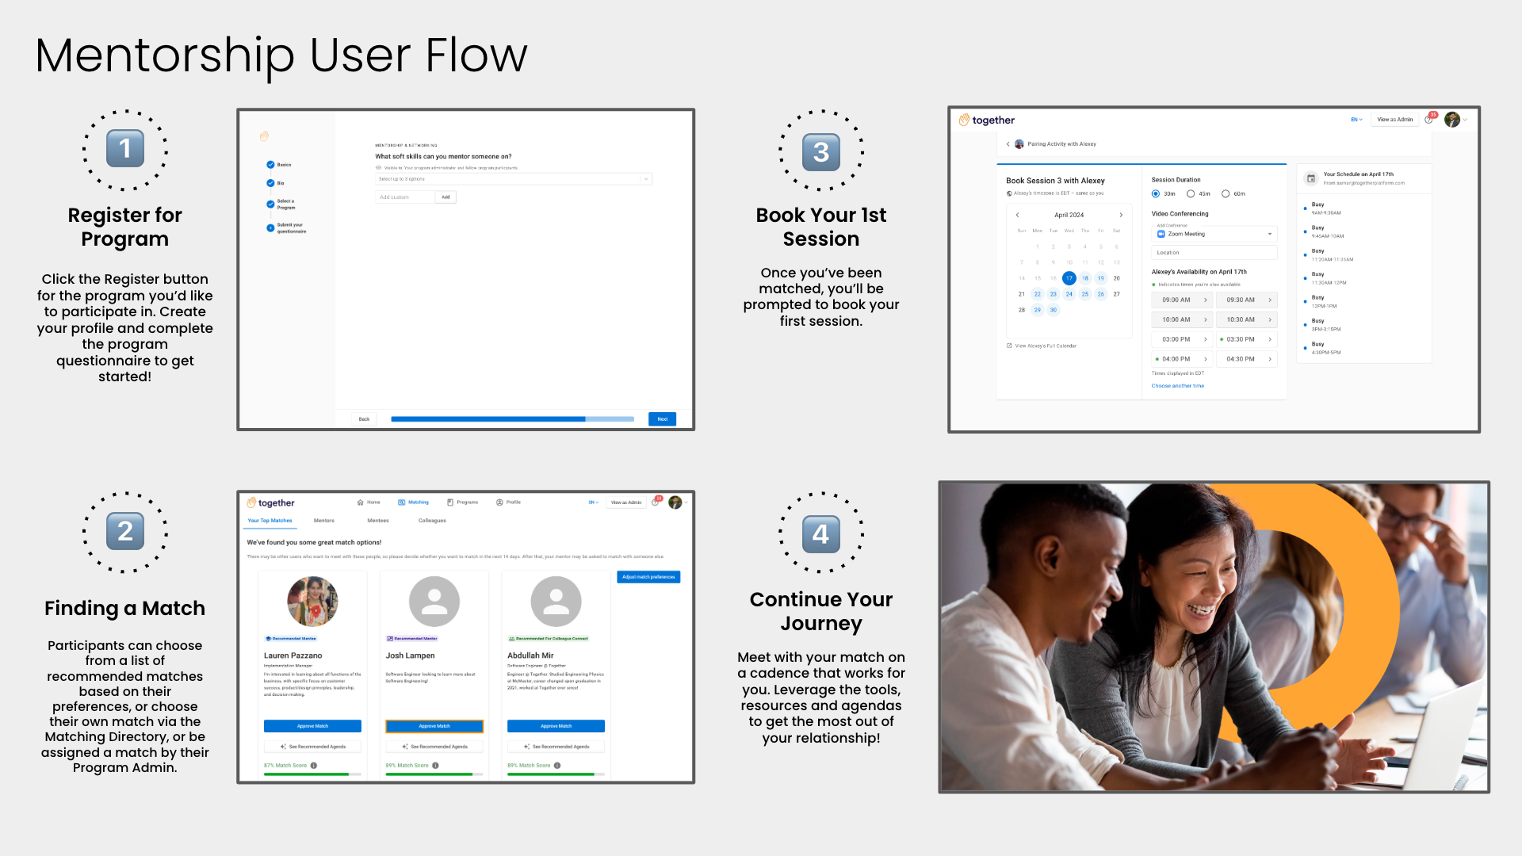The height and width of the screenshot is (856, 1522).
Task: Click the Home nav icon in matching screen
Action: coord(361,503)
